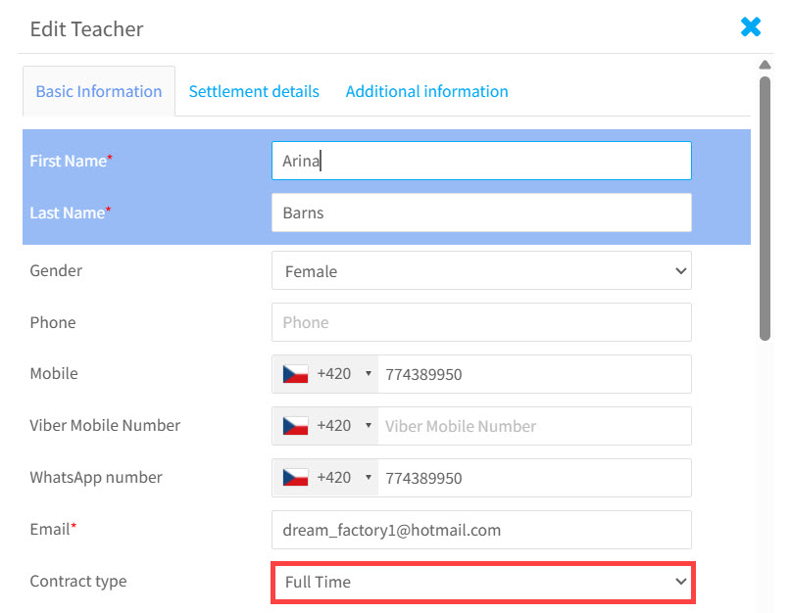Viewport: 791px width, 613px height.
Task: Click the WhatsApp number field
Action: tap(534, 478)
